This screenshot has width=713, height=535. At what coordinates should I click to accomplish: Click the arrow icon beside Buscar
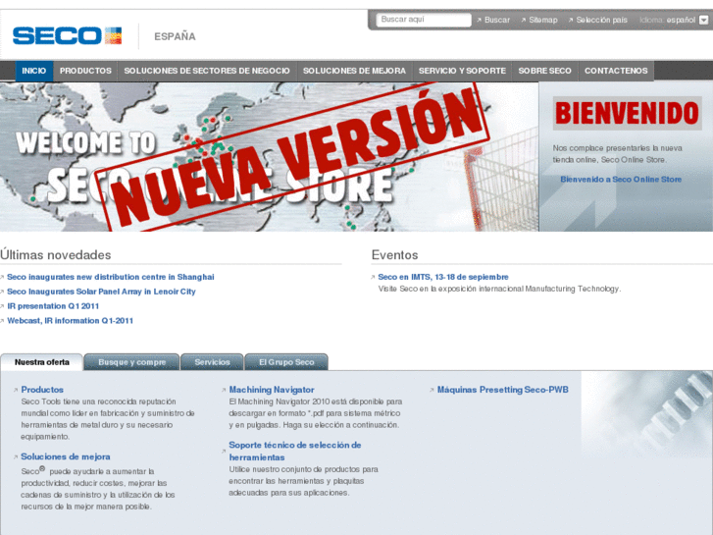point(479,20)
